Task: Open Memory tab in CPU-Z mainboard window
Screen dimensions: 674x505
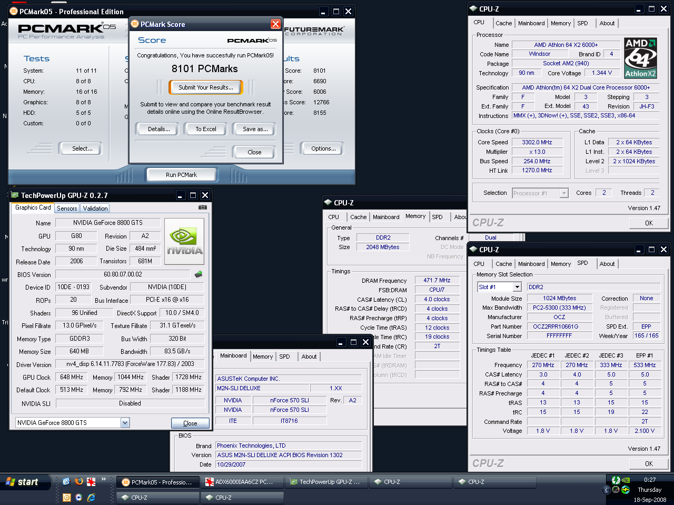Action: coord(263,357)
